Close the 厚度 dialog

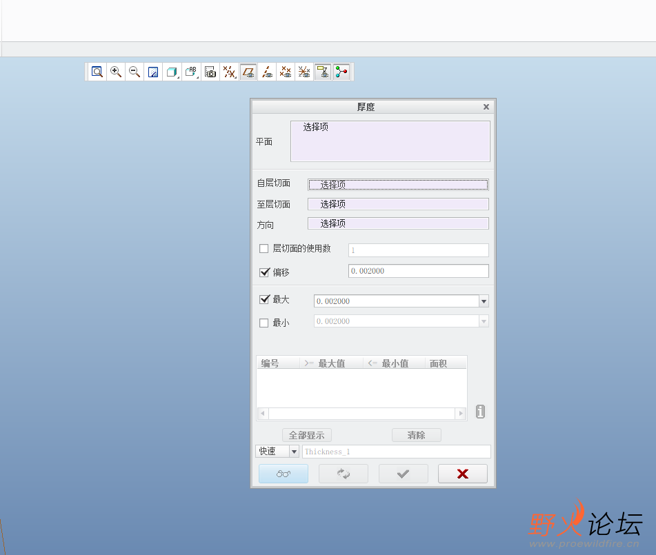486,107
